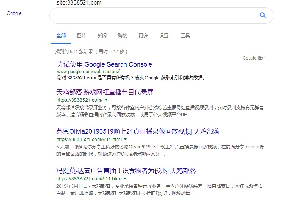This screenshot has width=300, height=202.
Task: Click the https://3838521.com/631.html URL text
Action: [x=89, y=139]
